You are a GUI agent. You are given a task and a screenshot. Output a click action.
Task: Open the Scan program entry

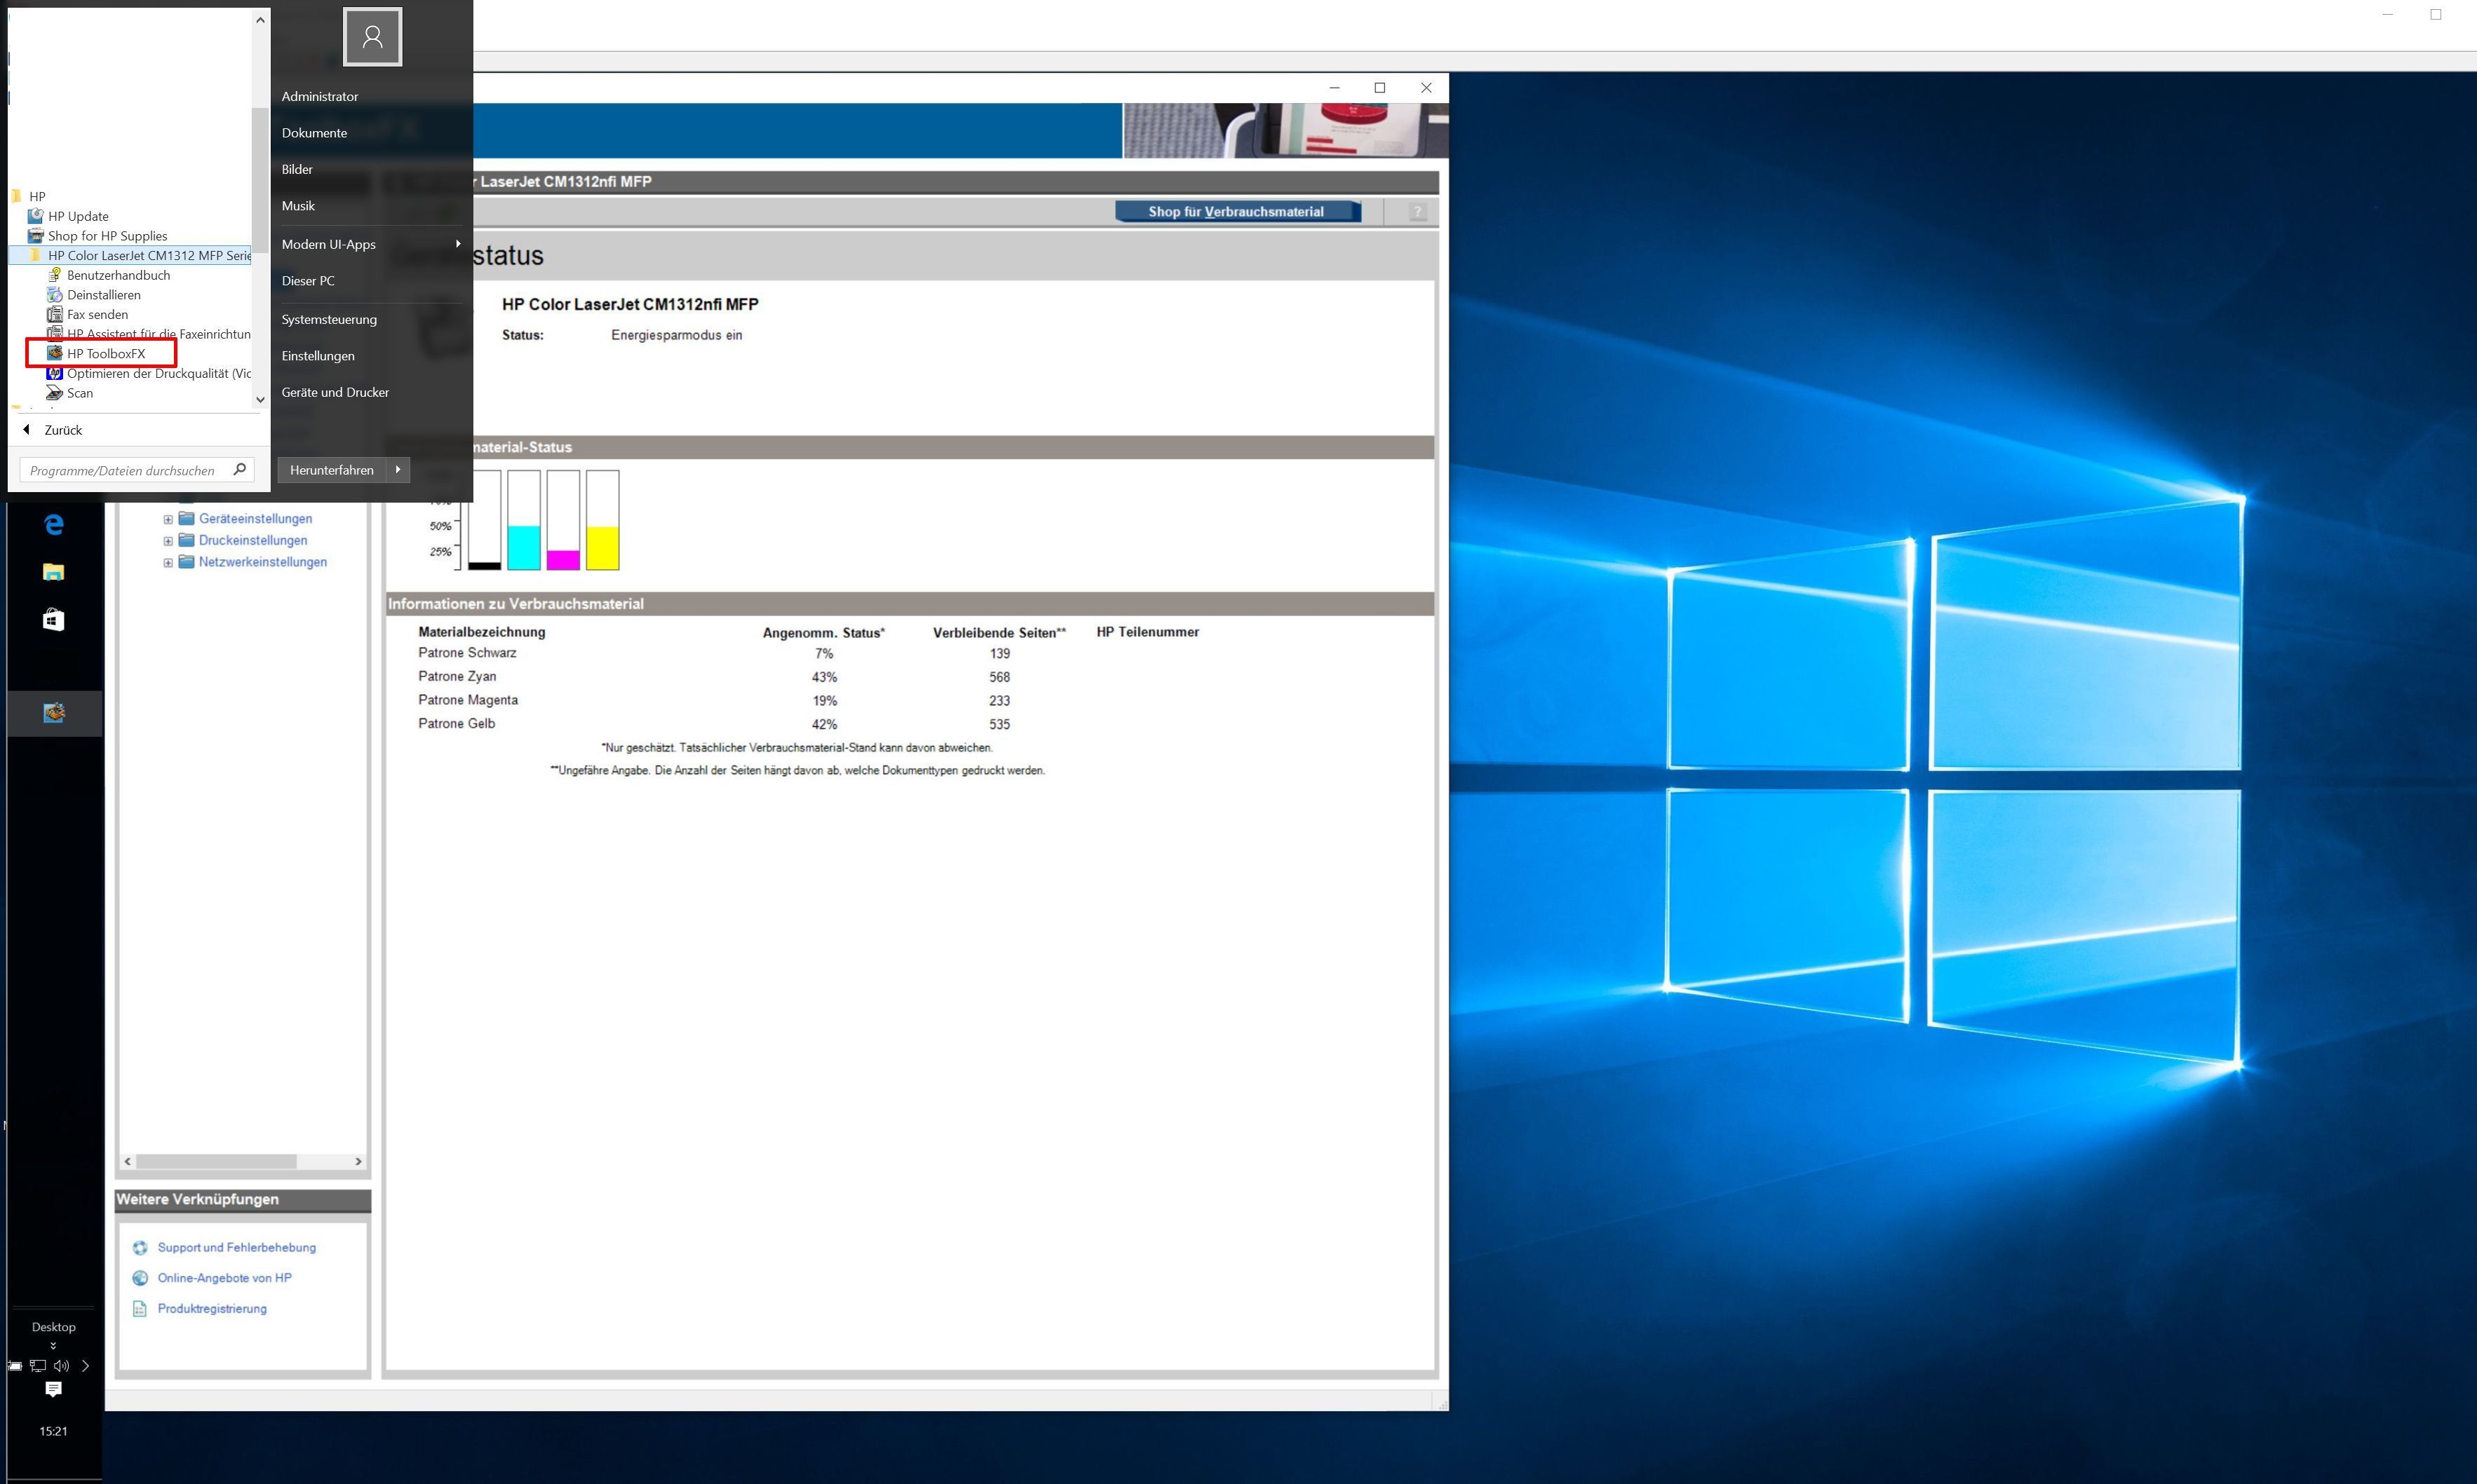coord(79,393)
